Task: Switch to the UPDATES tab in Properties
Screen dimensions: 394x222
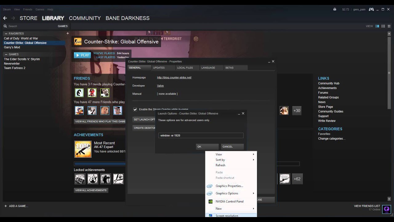Action: pos(163,68)
